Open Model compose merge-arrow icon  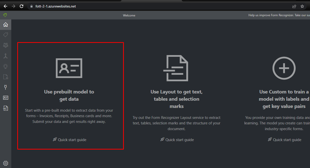[6, 56]
